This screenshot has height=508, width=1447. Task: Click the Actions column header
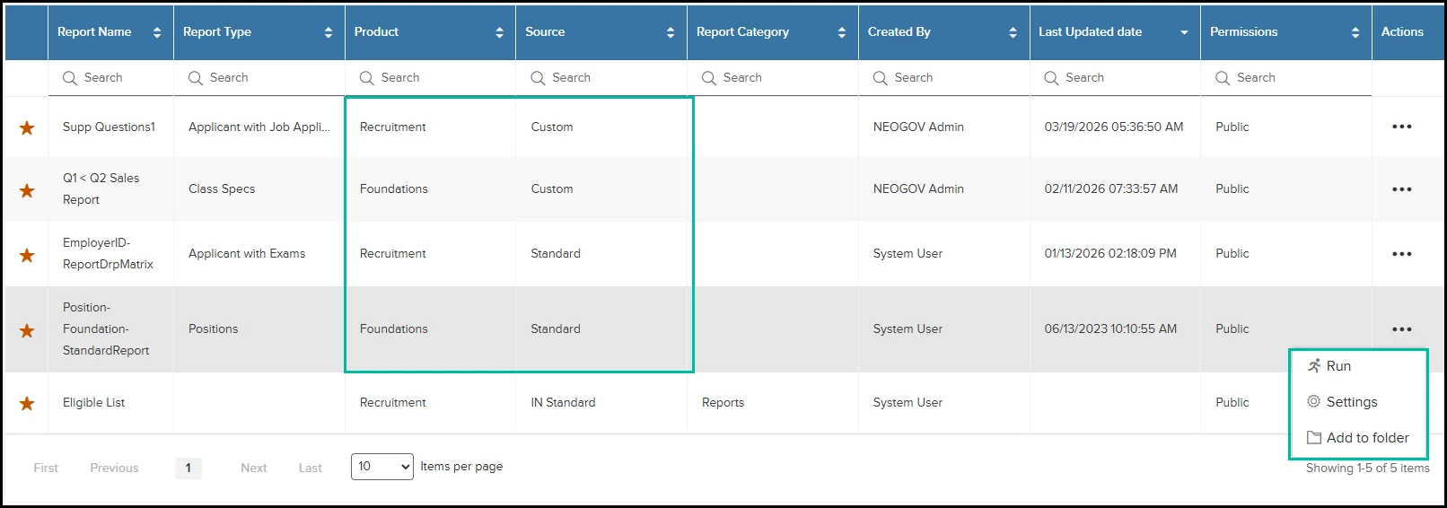(1402, 31)
